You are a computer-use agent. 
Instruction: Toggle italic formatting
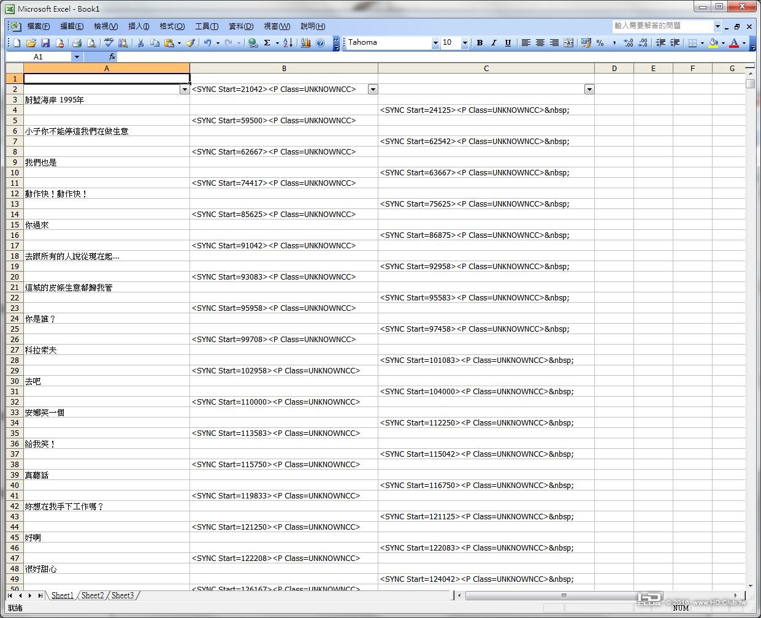[494, 43]
